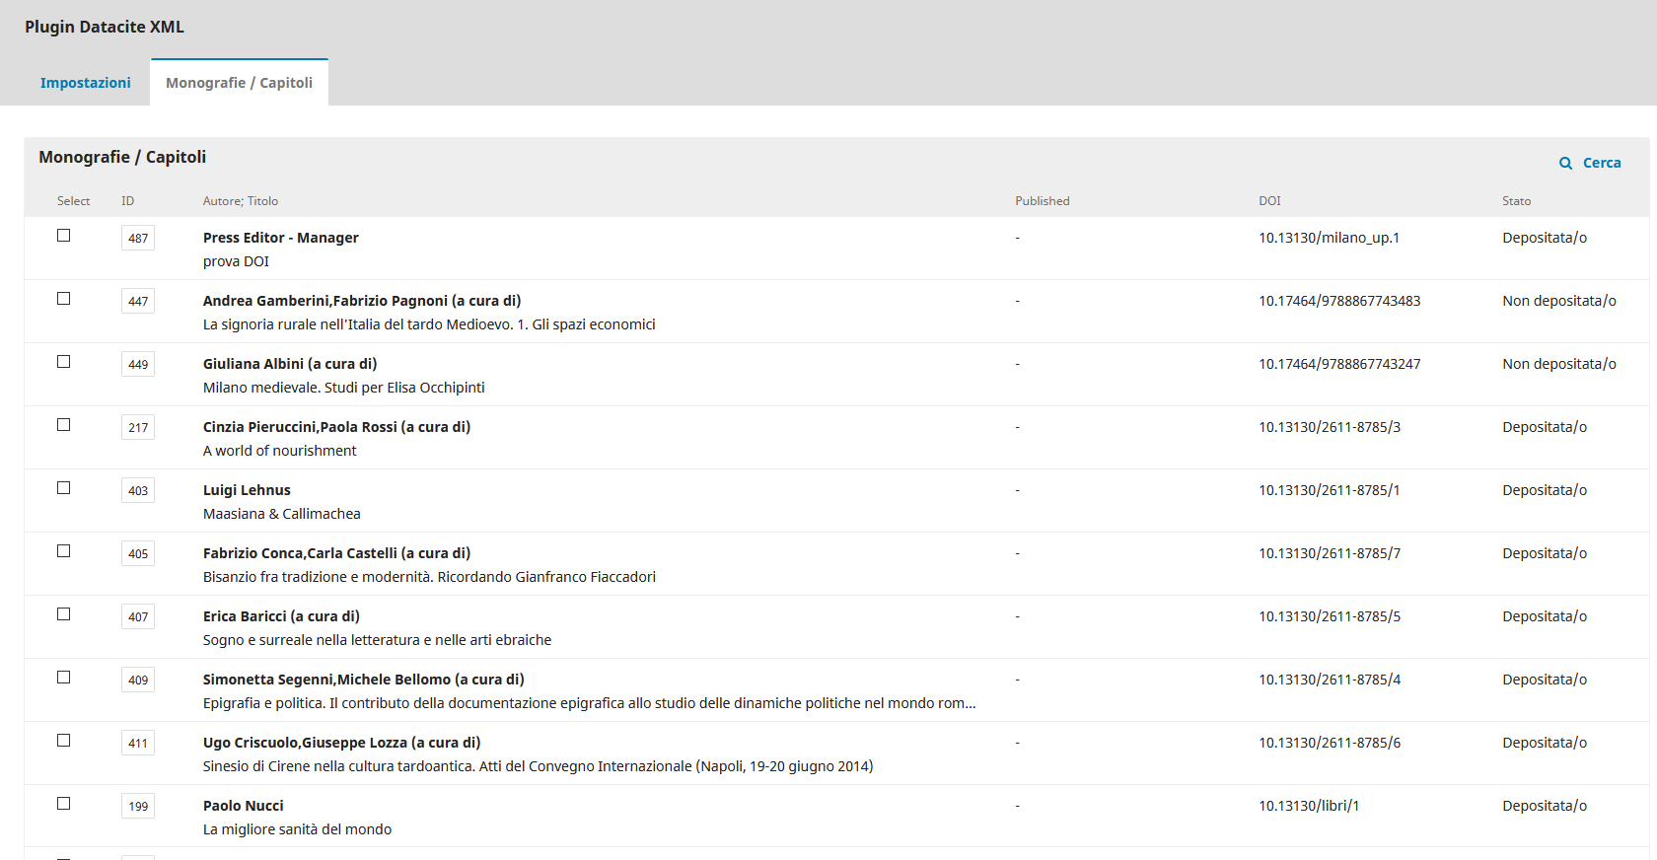Tick the checkbox for Paolo Nucci row
Screen dimensions: 1657x860
coord(64,804)
